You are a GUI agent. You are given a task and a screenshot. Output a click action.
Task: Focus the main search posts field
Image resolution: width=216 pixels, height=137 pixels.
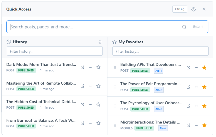click(94, 27)
